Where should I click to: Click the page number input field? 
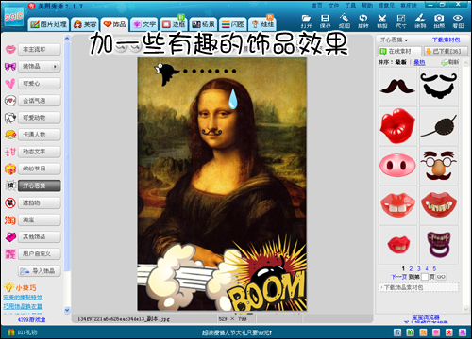click(425, 277)
